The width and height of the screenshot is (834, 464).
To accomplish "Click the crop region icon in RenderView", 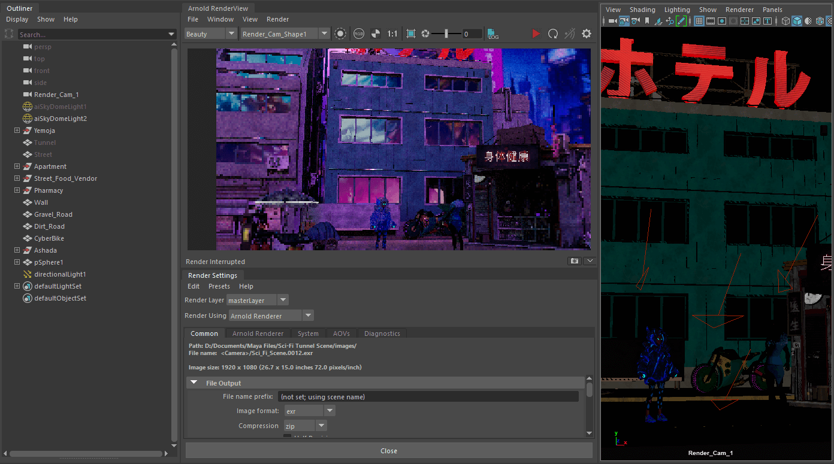I will (410, 34).
